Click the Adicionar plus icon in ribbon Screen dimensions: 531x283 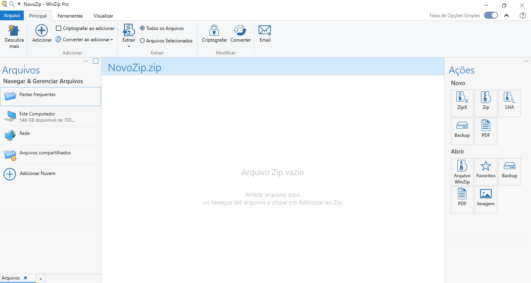click(42, 31)
